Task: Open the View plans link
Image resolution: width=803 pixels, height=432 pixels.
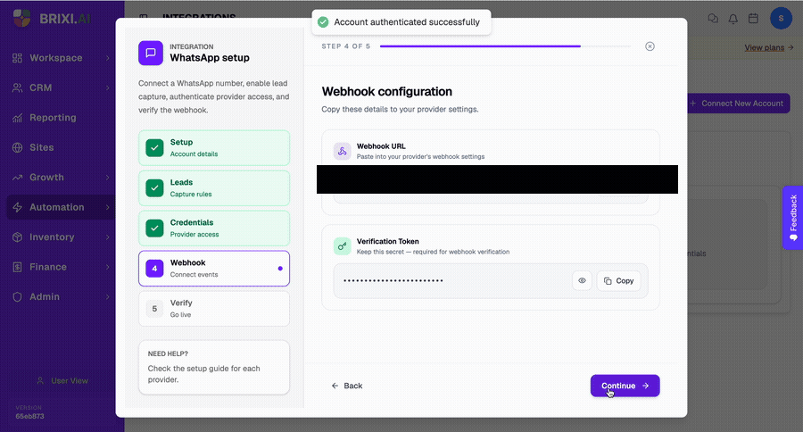Action: pos(769,47)
